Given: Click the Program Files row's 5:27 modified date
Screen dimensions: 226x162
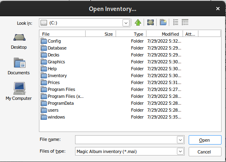Looking at the screenshot, I should tap(164, 89).
